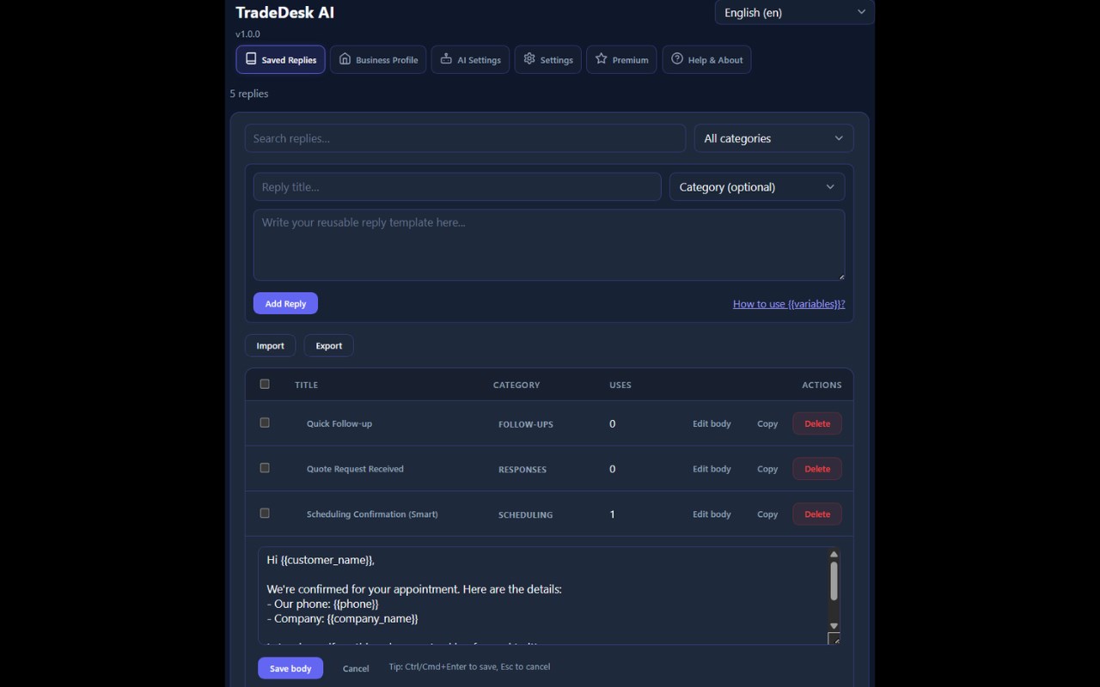Click the uses count for Scheduling Confirmation
Screen dimensions: 1100x687
(612, 514)
